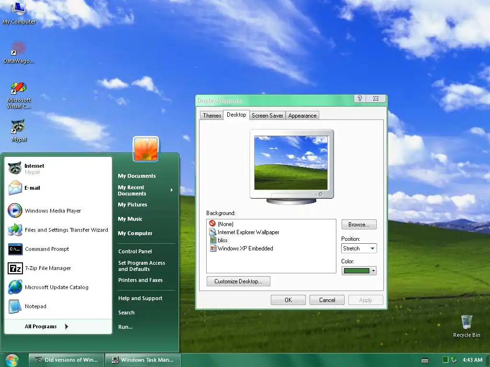Click the monitor wallpaper preview

point(291,163)
